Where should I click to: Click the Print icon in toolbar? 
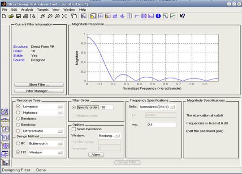(26, 16)
